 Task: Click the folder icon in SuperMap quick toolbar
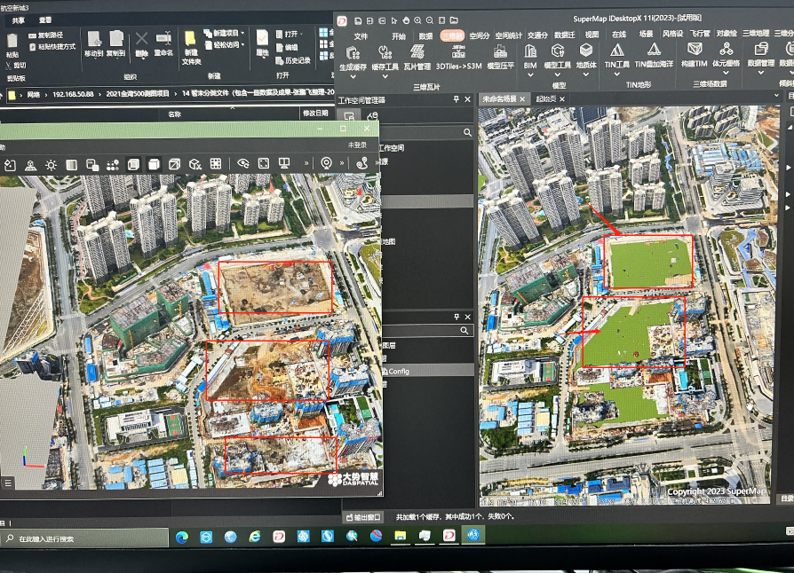[454, 20]
